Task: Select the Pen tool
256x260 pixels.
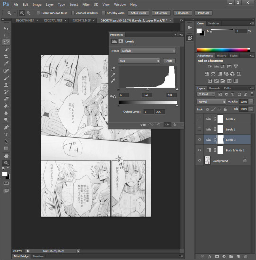Action: click(6, 127)
